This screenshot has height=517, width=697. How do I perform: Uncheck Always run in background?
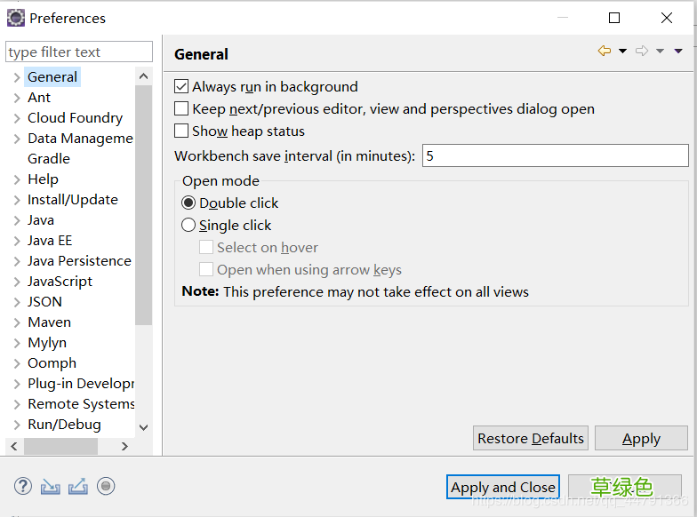click(182, 87)
